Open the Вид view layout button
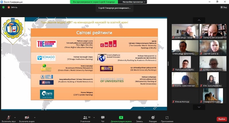The width and height of the screenshot is (229, 123). tap(224, 7)
